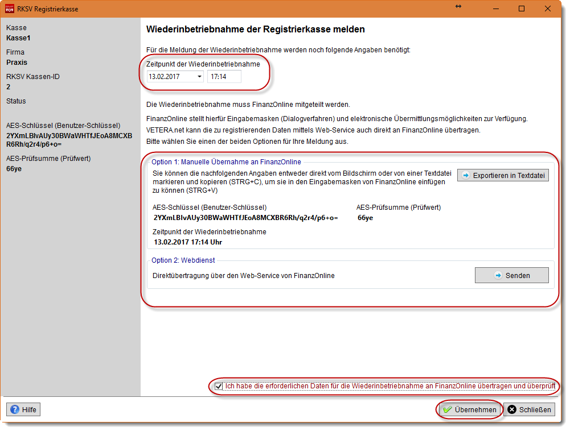Click the Praxis company name in sidebar
The height and width of the screenshot is (431, 570).
(17, 63)
